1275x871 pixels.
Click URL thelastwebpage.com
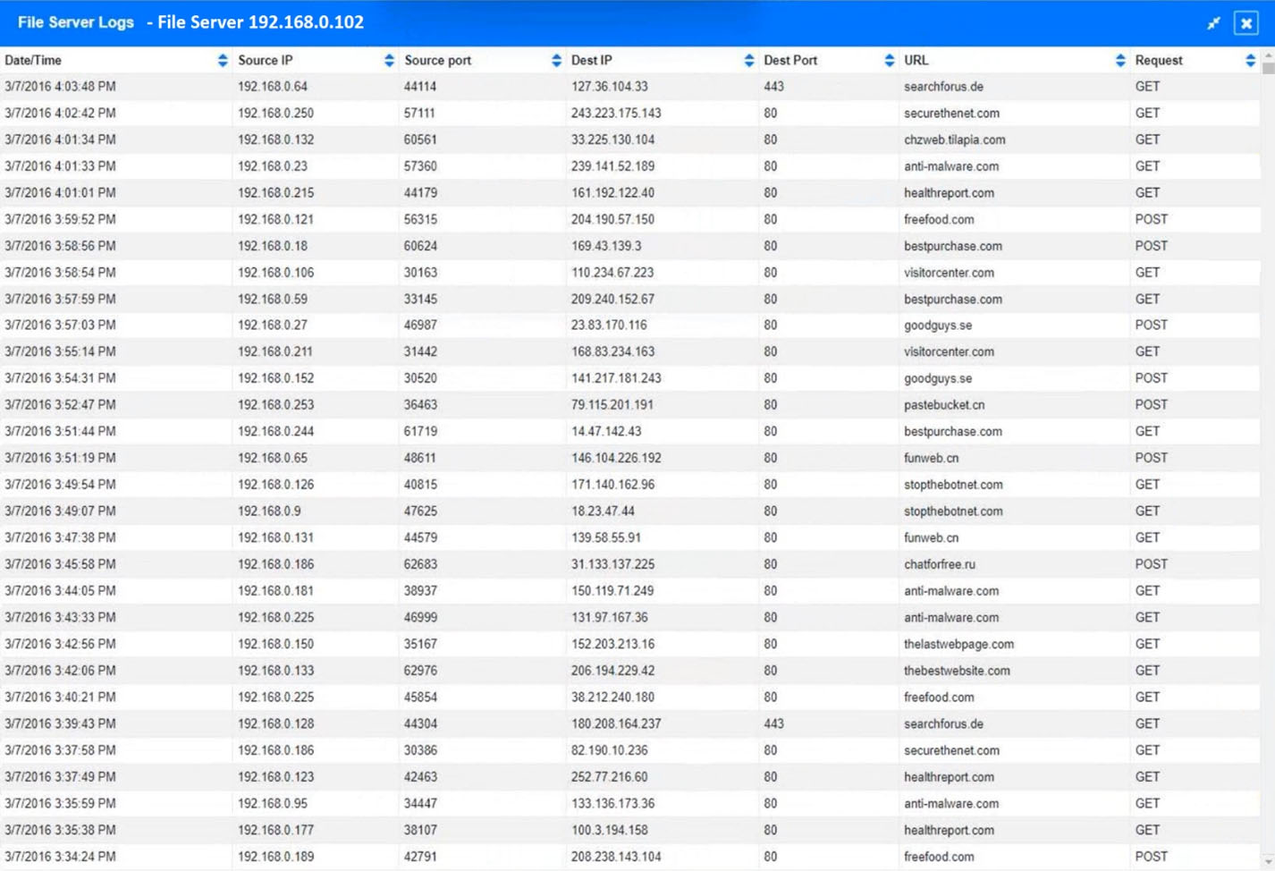click(x=958, y=644)
